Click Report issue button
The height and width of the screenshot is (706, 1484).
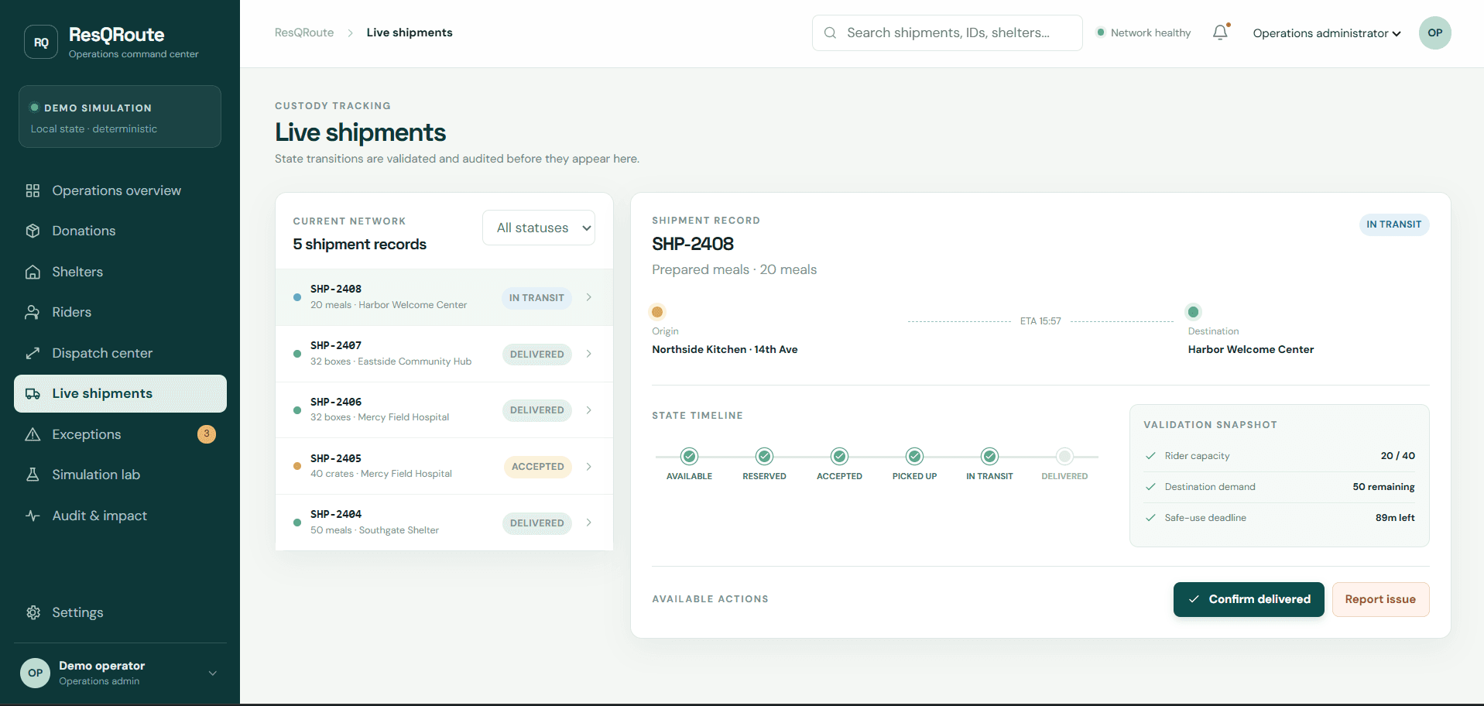click(x=1380, y=599)
